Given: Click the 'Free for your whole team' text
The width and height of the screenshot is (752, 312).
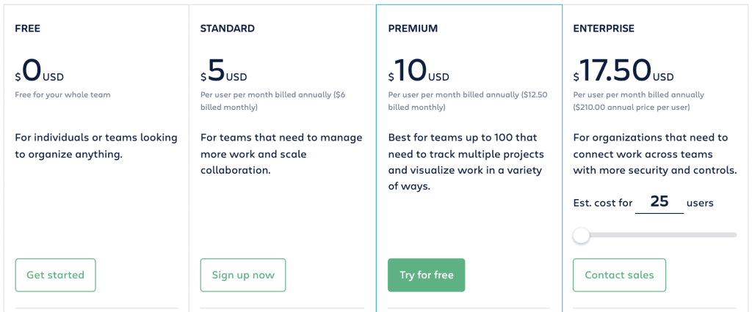Looking at the screenshot, I should (63, 94).
